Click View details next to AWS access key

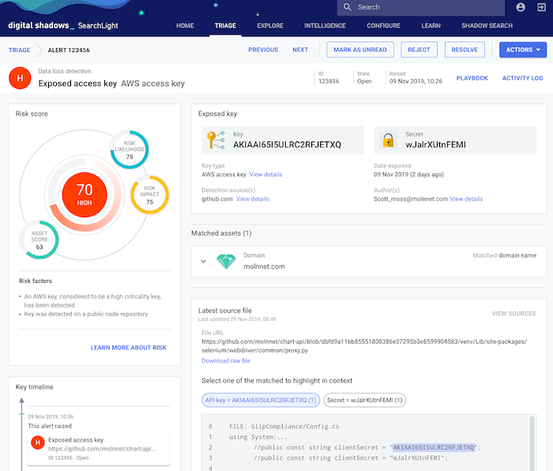coord(265,175)
